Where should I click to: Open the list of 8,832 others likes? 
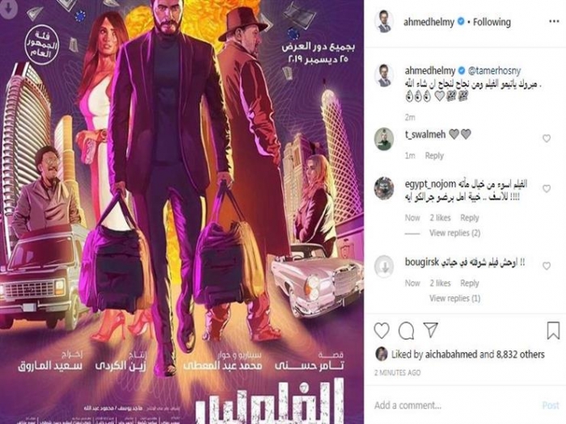[520, 355]
